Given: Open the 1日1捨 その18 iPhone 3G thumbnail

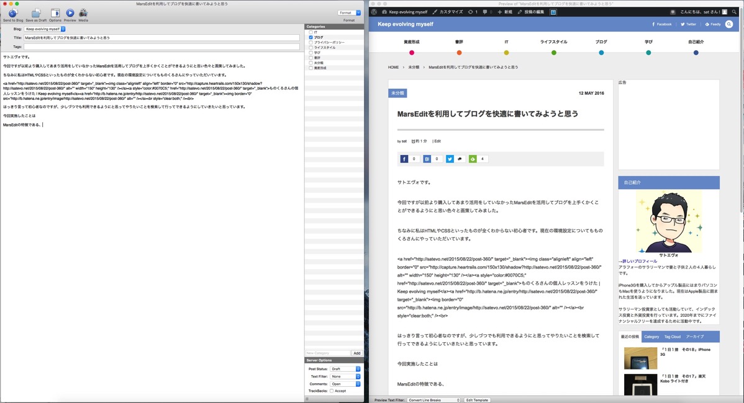Looking at the screenshot, I should 640,358.
